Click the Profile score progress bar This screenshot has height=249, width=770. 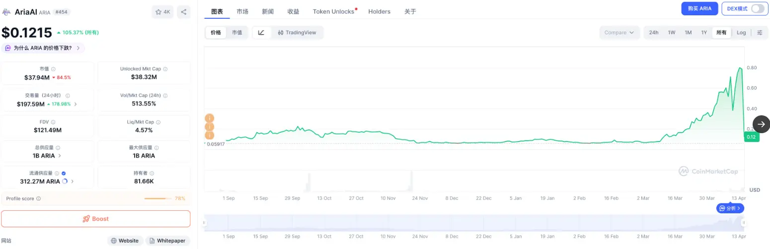(158, 199)
